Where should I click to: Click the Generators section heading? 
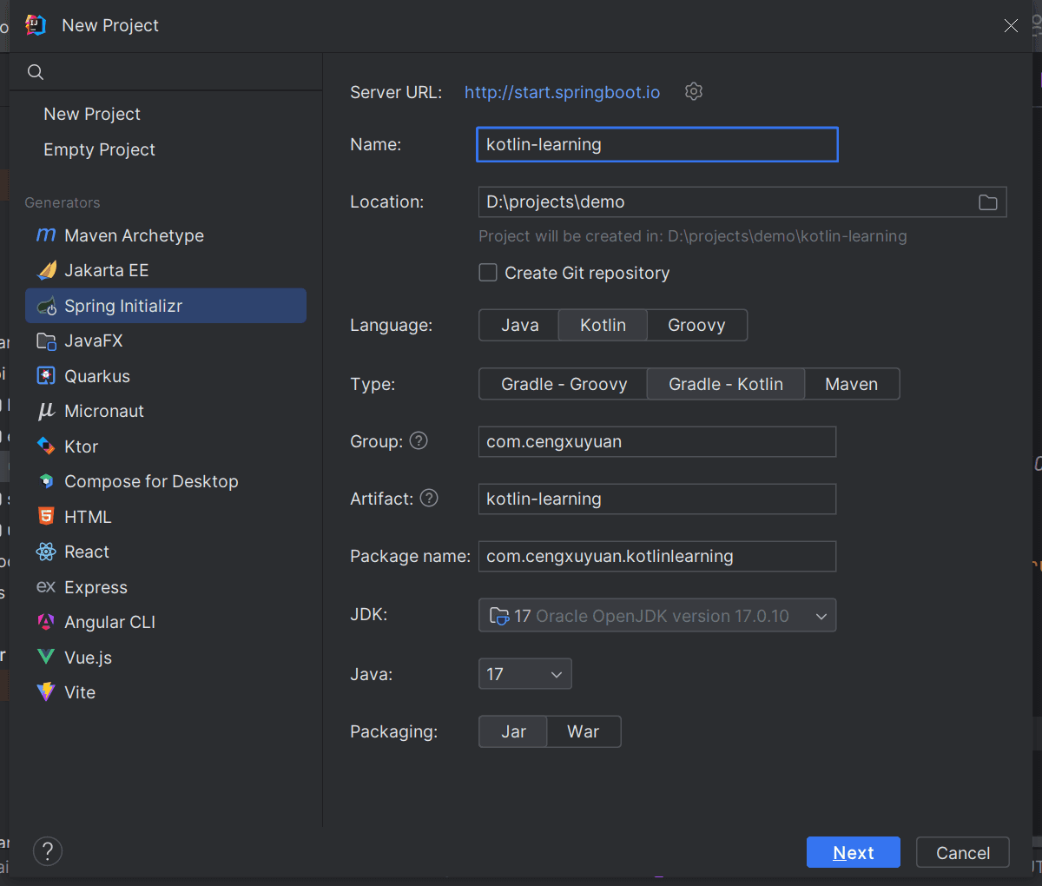(63, 202)
